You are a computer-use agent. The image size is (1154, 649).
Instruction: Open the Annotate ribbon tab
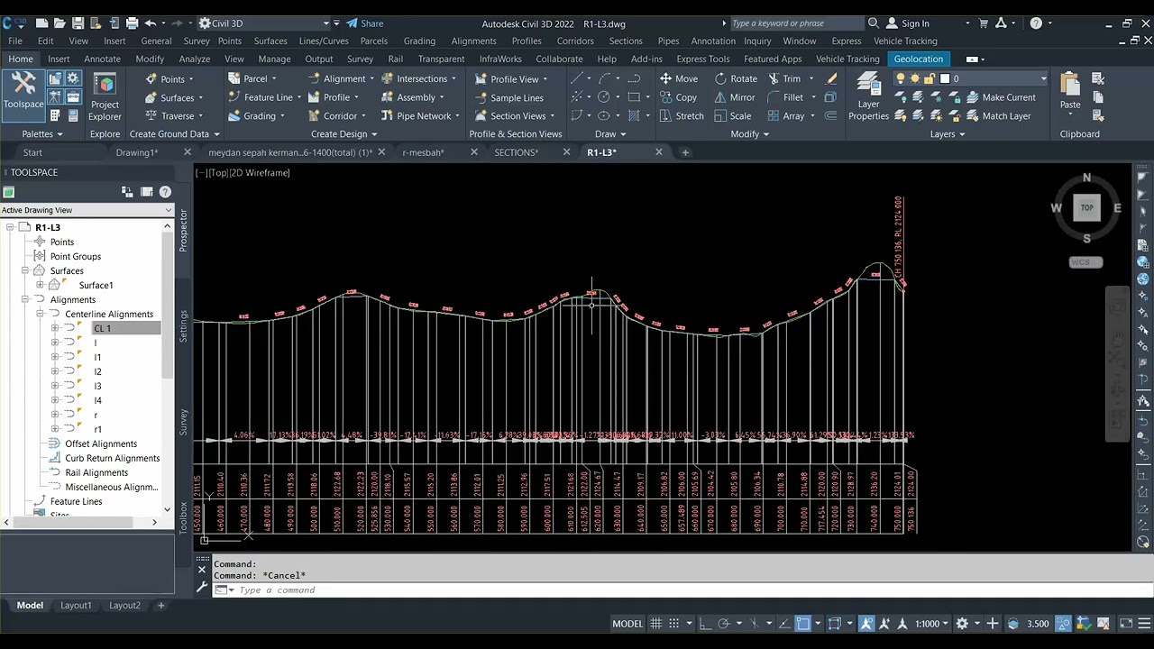coord(102,59)
